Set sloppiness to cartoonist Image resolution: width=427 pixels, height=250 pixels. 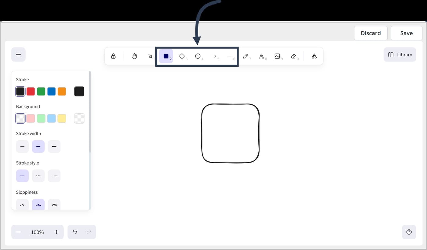[x=54, y=205]
